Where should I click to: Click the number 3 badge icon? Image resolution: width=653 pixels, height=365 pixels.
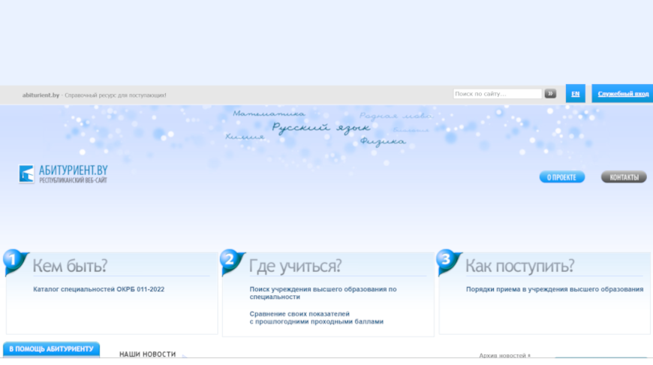point(447,261)
